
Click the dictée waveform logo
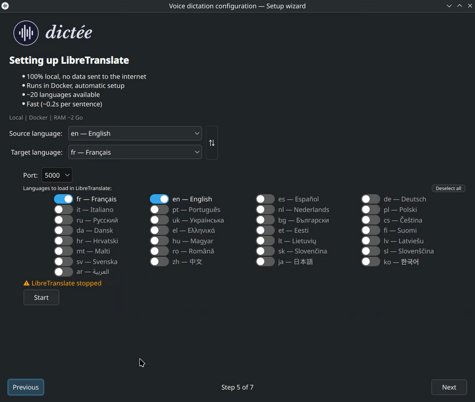[x=26, y=33]
